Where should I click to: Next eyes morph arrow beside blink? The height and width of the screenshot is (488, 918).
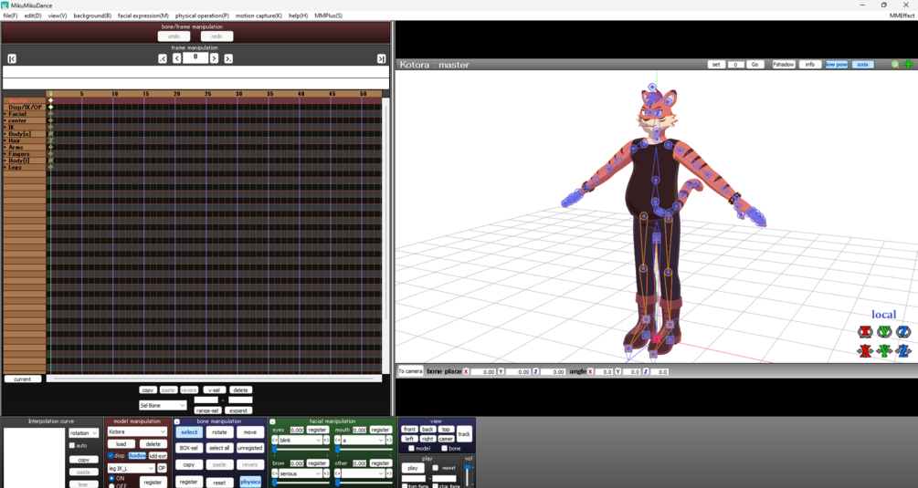point(326,440)
